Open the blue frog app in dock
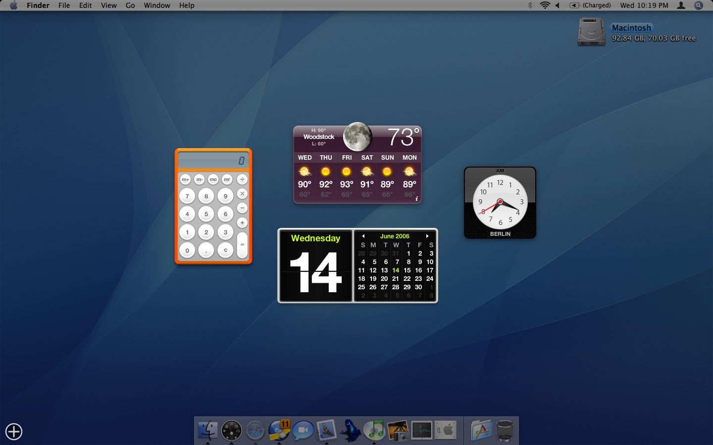Viewport: 713px width, 445px height. coord(351,430)
